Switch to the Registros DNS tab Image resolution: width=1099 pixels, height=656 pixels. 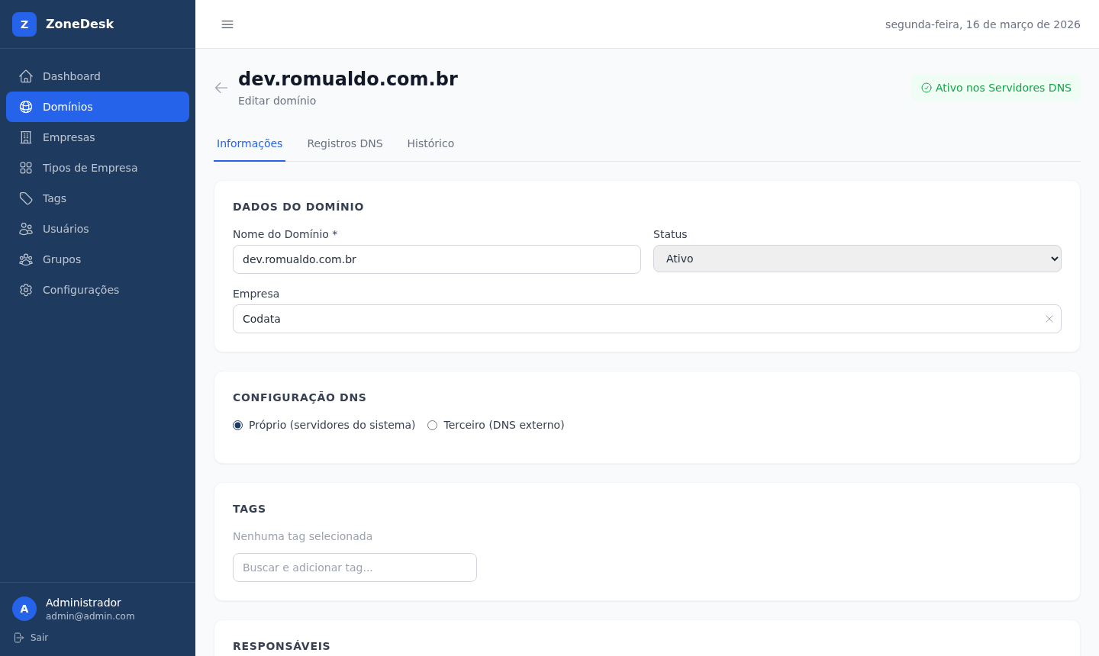[x=345, y=143]
